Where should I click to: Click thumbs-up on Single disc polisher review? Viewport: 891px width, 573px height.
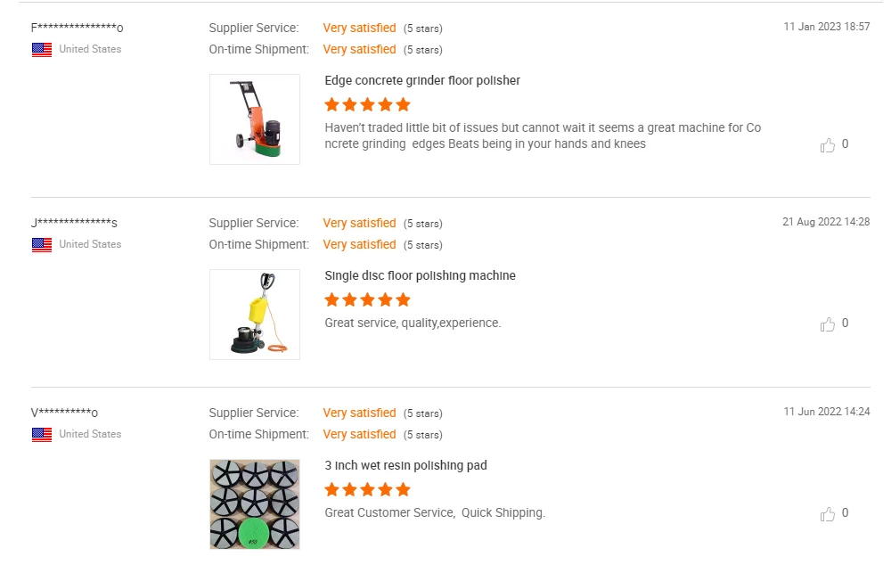(828, 323)
